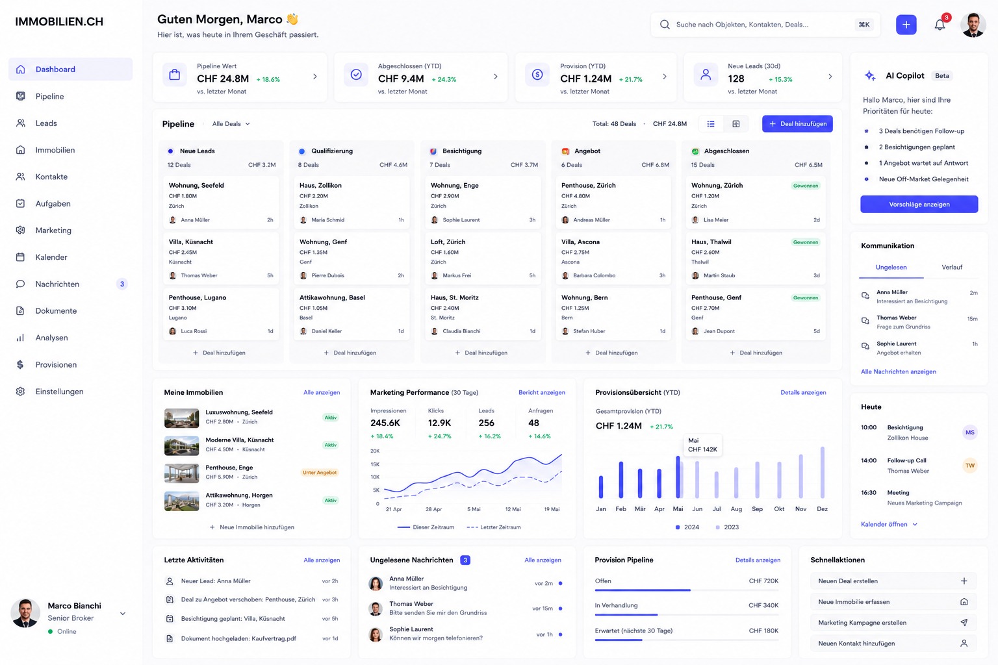The image size is (998, 665).
Task: Open Luxuswohnung, Seefeld thumbnail
Action: click(182, 418)
